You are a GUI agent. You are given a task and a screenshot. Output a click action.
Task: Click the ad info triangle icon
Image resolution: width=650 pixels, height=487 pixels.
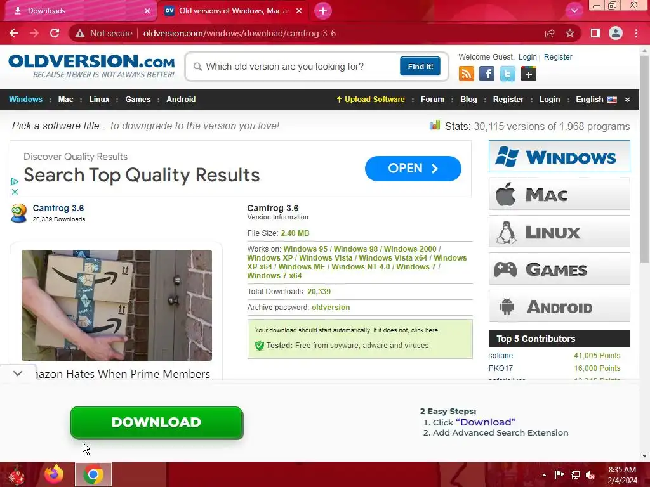click(15, 181)
